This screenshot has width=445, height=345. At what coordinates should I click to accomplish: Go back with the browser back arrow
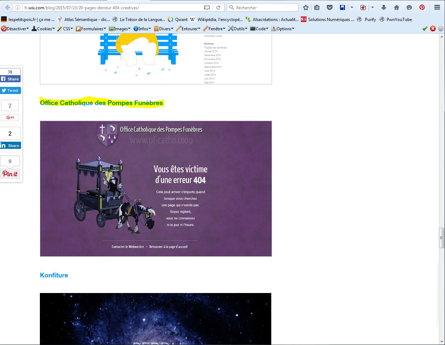pos(7,7)
